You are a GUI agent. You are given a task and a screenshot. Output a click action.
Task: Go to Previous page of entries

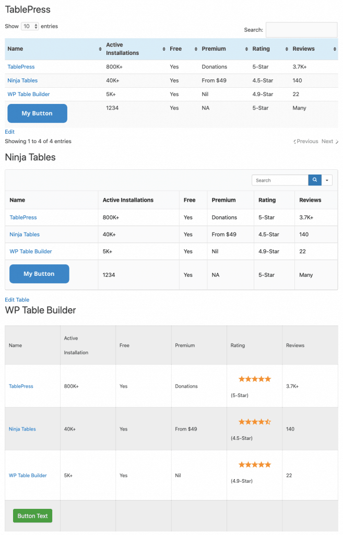[306, 141]
